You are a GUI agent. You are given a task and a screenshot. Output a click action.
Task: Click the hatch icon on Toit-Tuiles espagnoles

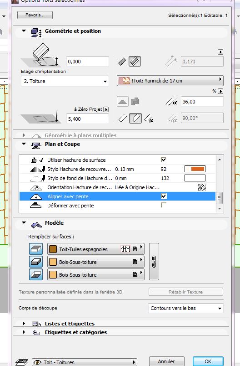point(125,249)
